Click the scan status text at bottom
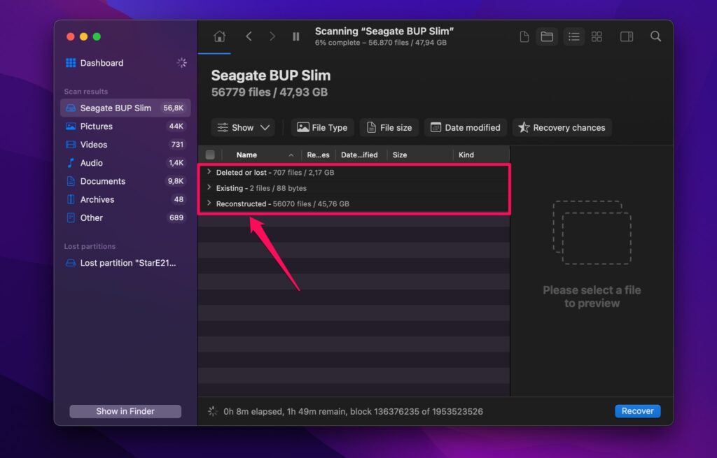717x458 pixels. coord(353,411)
